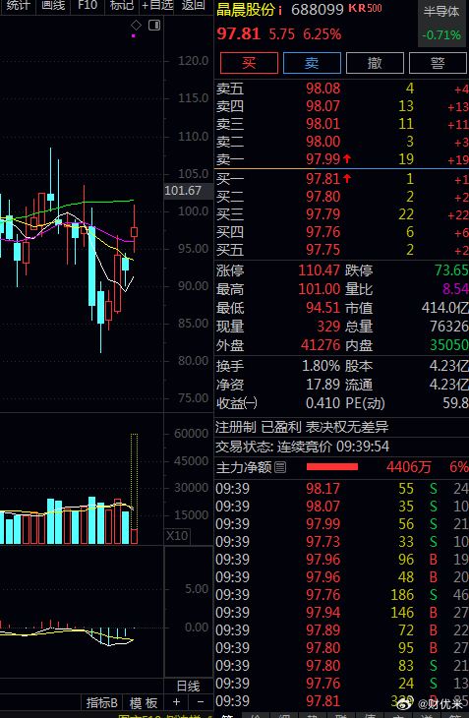Click the blue 卖 sell button
This screenshot has height=718, width=469.
tap(312, 63)
